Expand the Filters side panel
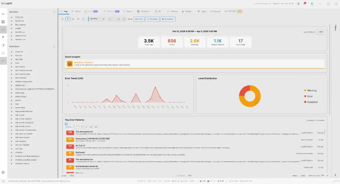The image size is (340, 184). tap(335, 28)
